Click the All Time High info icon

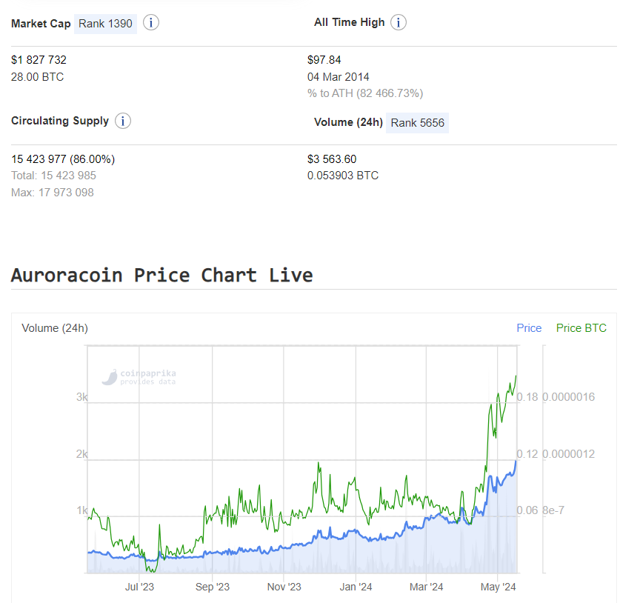[x=399, y=22]
